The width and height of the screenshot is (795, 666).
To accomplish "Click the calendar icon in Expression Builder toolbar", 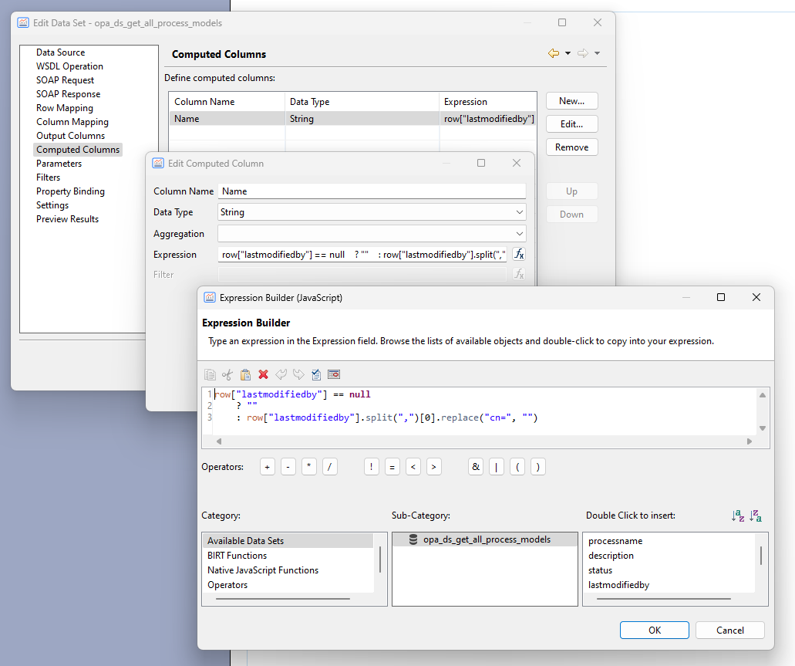I will (334, 374).
